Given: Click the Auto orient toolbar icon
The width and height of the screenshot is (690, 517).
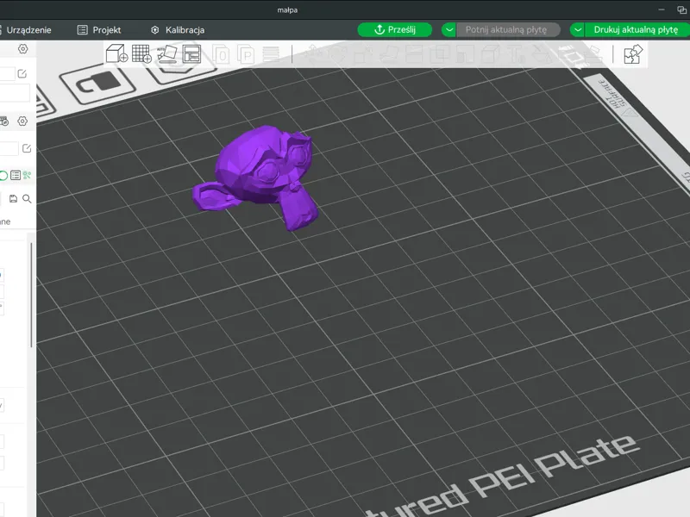Looking at the screenshot, I should tap(167, 54).
